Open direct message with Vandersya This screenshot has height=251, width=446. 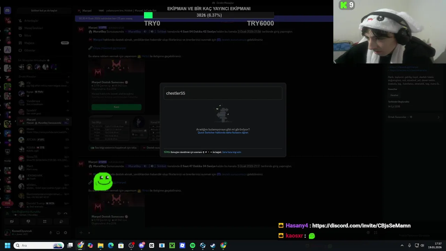tap(44, 103)
